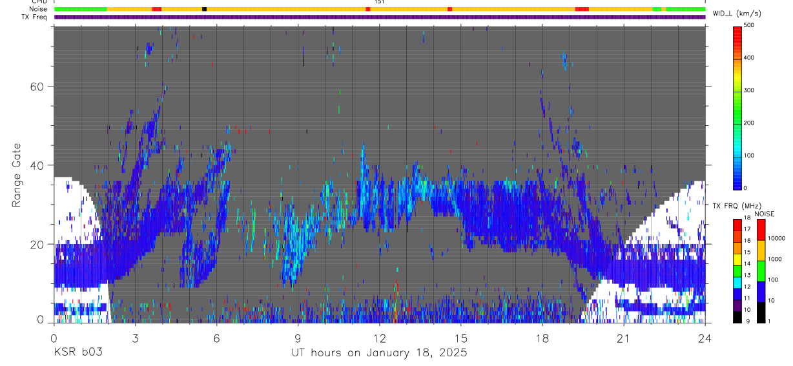
Task: Pick the red segment of the TX FRQ legend bar
Action: [x=737, y=225]
